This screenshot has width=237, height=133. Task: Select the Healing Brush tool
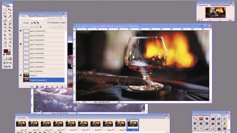[5, 21]
